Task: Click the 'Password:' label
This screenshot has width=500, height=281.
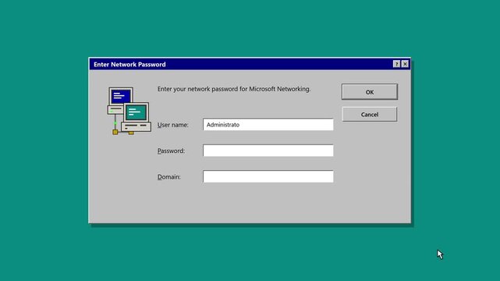Action: pyautogui.click(x=171, y=151)
